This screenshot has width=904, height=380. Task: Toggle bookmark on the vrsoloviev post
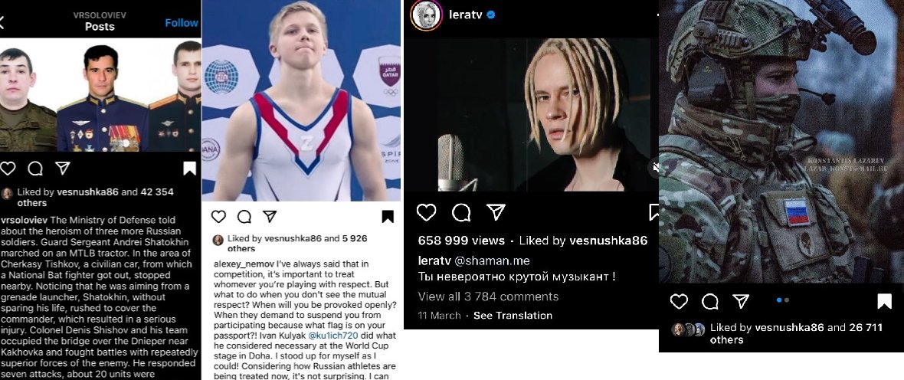click(190, 169)
